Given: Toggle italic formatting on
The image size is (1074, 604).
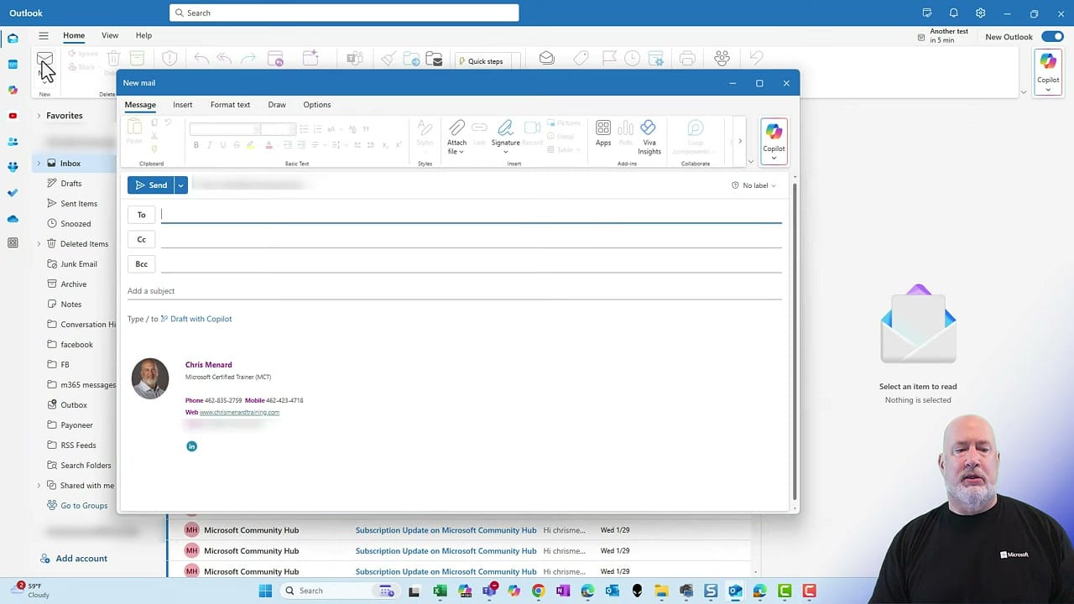Looking at the screenshot, I should pyautogui.click(x=209, y=145).
